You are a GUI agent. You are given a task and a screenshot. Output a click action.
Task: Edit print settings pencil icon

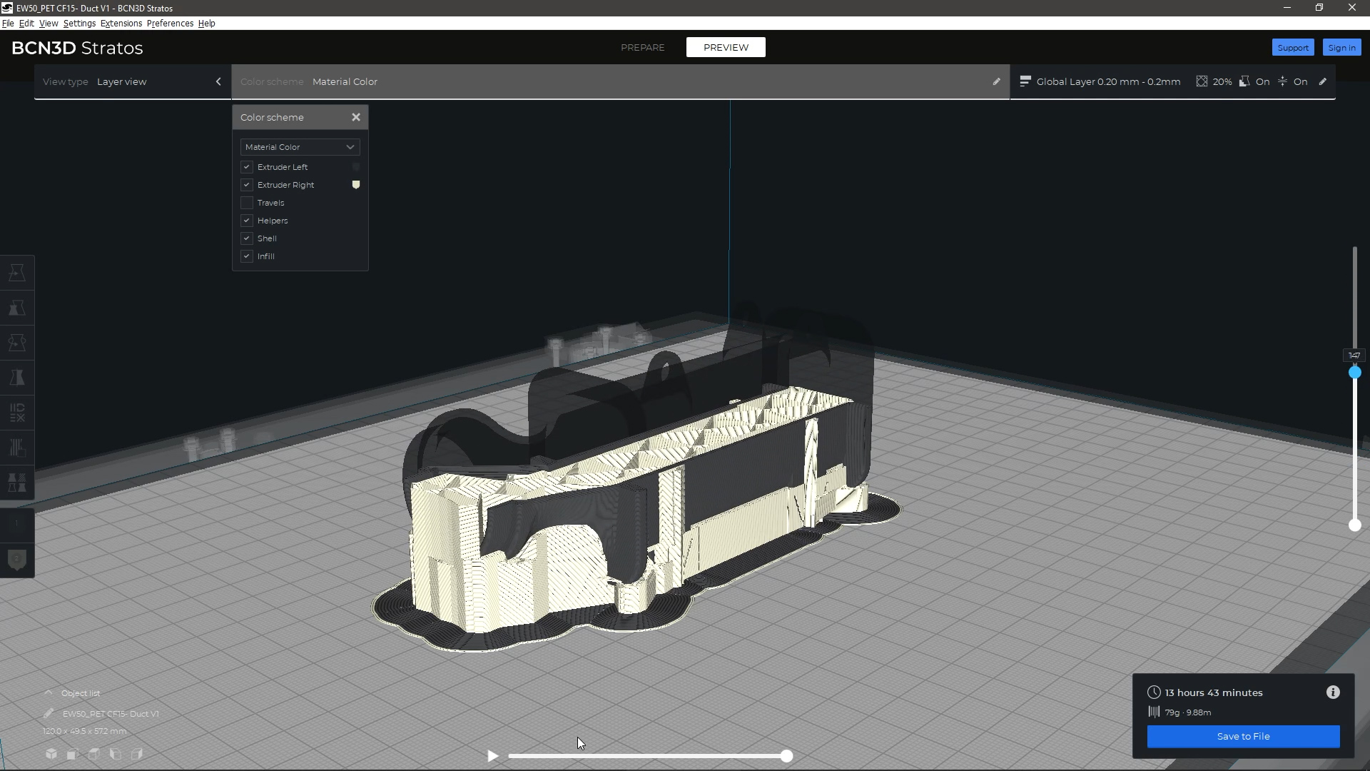1323,81
